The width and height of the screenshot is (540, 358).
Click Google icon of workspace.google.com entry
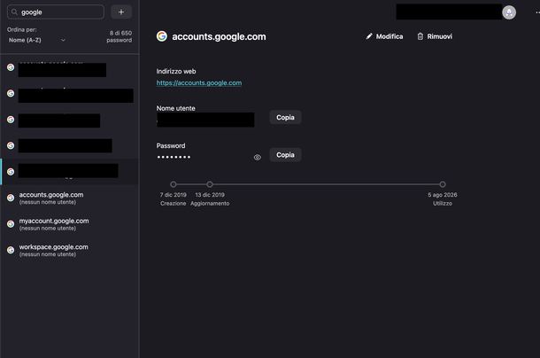(x=11, y=250)
